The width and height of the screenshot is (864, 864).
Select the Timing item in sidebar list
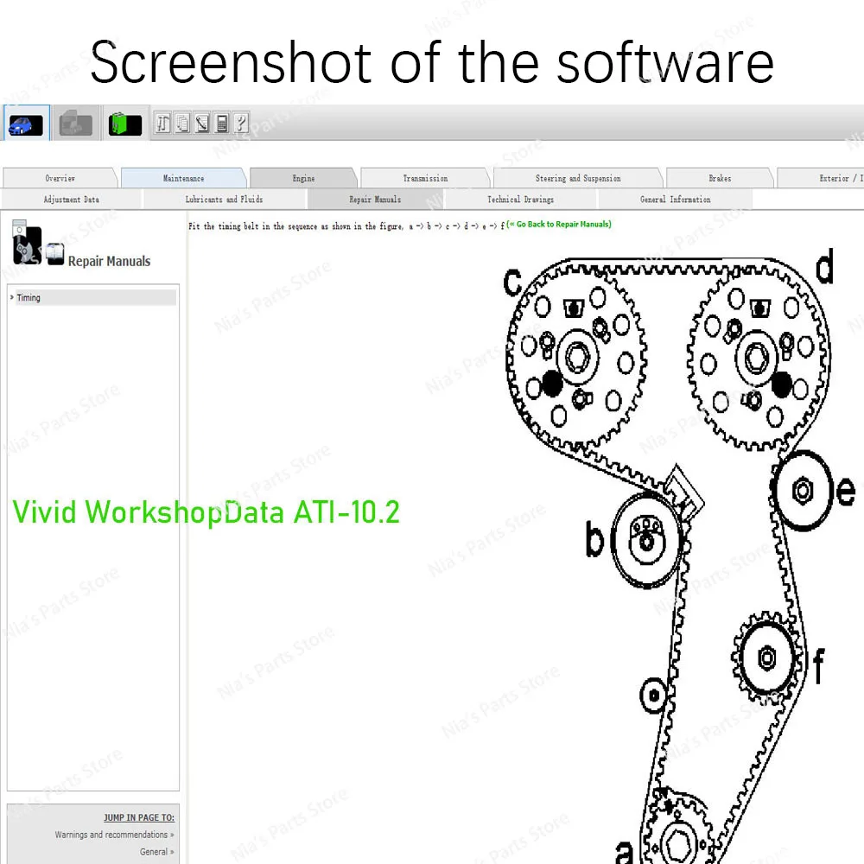coord(96,297)
